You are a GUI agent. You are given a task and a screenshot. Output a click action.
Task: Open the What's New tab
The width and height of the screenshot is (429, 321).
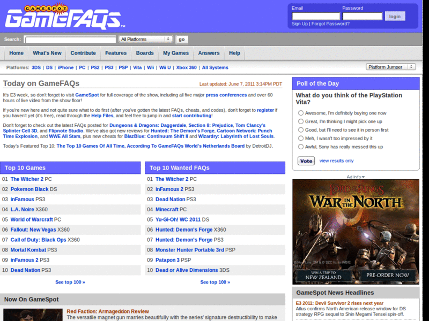[x=47, y=53]
